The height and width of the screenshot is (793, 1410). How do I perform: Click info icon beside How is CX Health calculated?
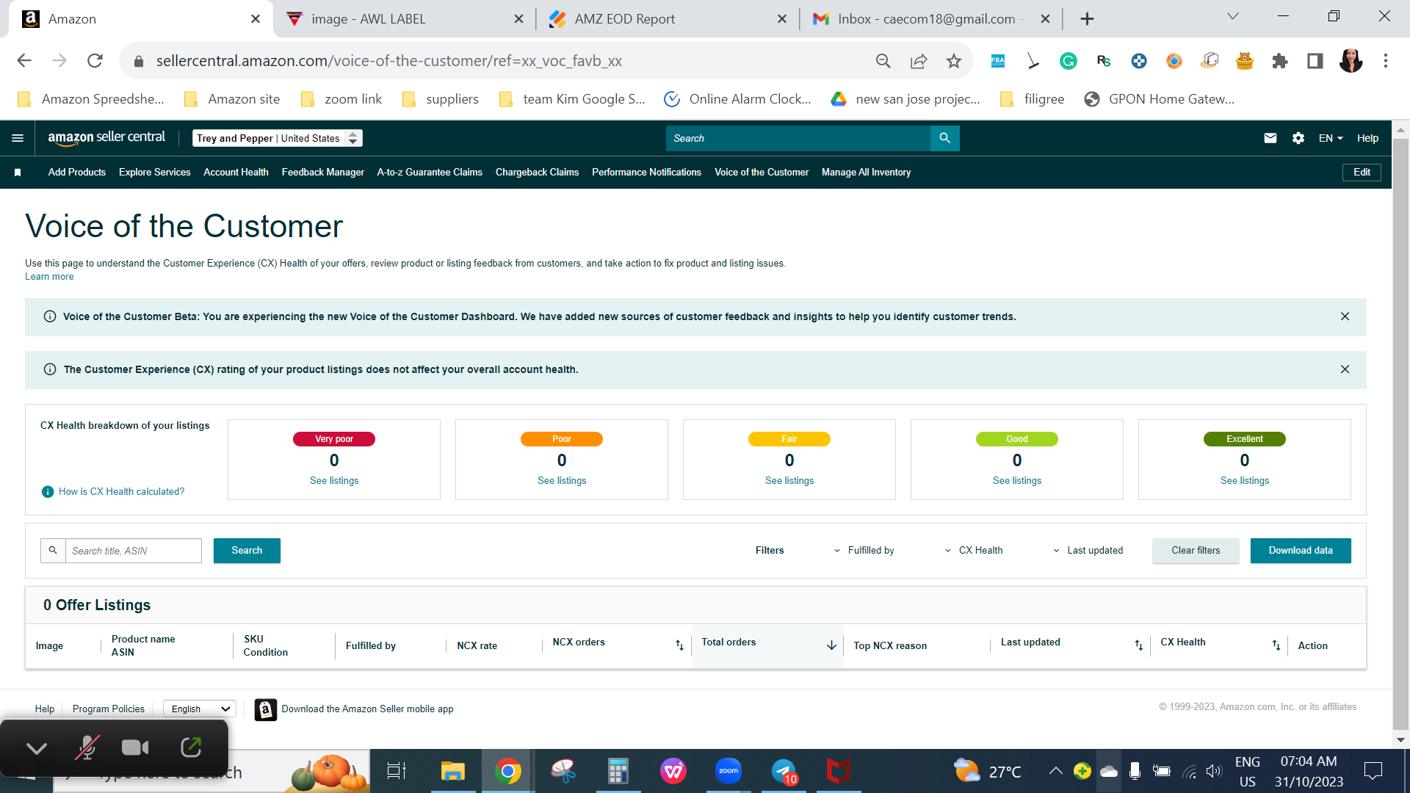(48, 492)
